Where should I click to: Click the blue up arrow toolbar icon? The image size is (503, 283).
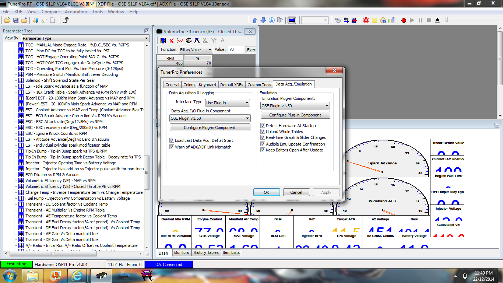coord(255,20)
